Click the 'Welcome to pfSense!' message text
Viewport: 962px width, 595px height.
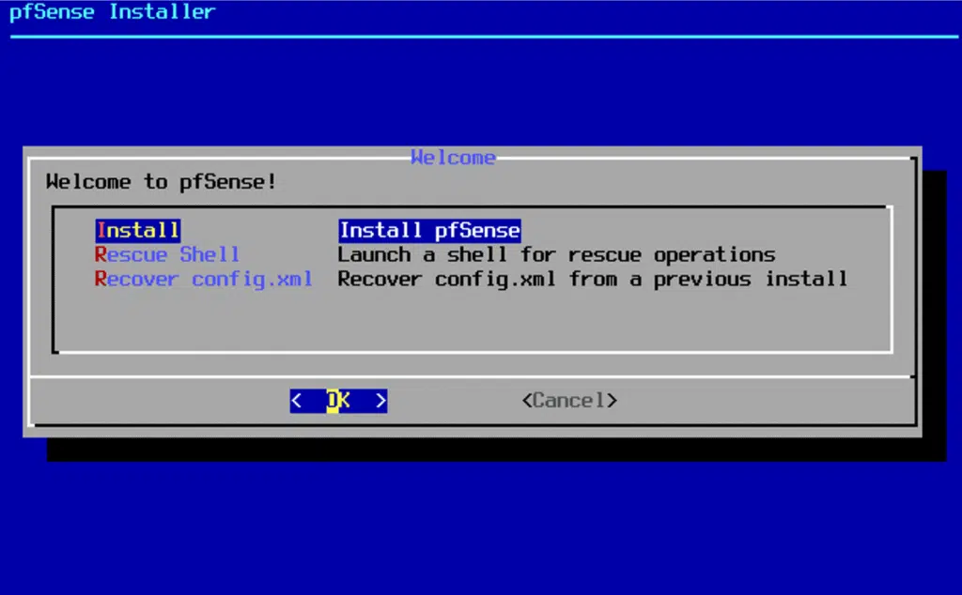(x=162, y=181)
